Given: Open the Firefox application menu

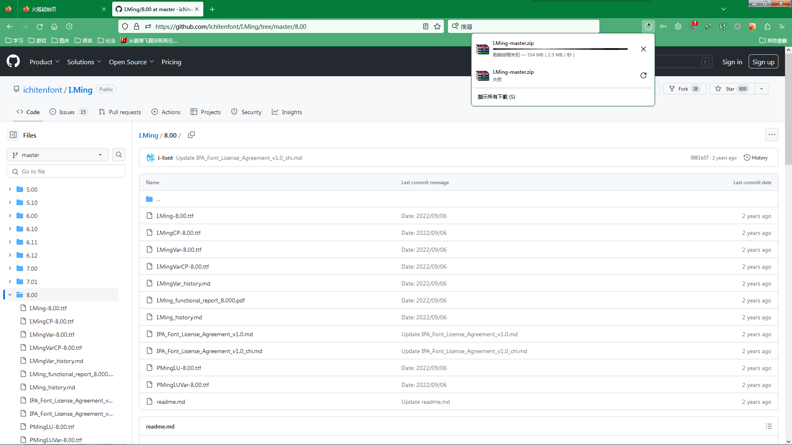Looking at the screenshot, I should tap(782, 26).
